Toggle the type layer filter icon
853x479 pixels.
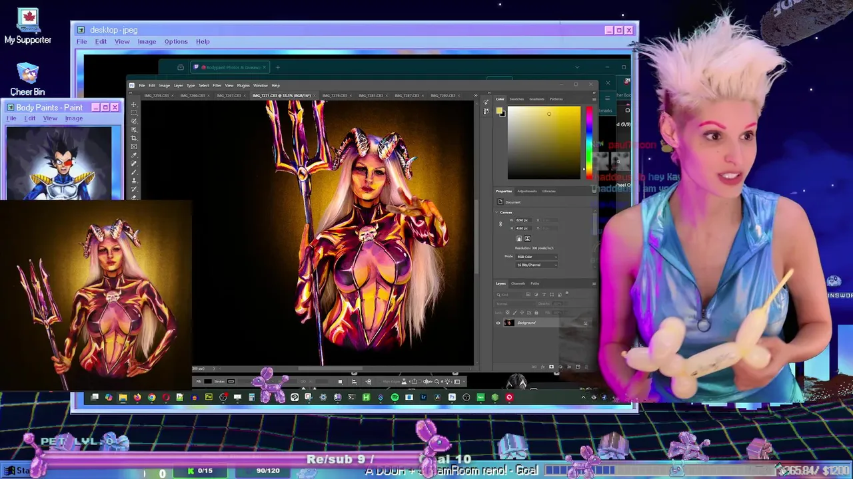tap(544, 295)
